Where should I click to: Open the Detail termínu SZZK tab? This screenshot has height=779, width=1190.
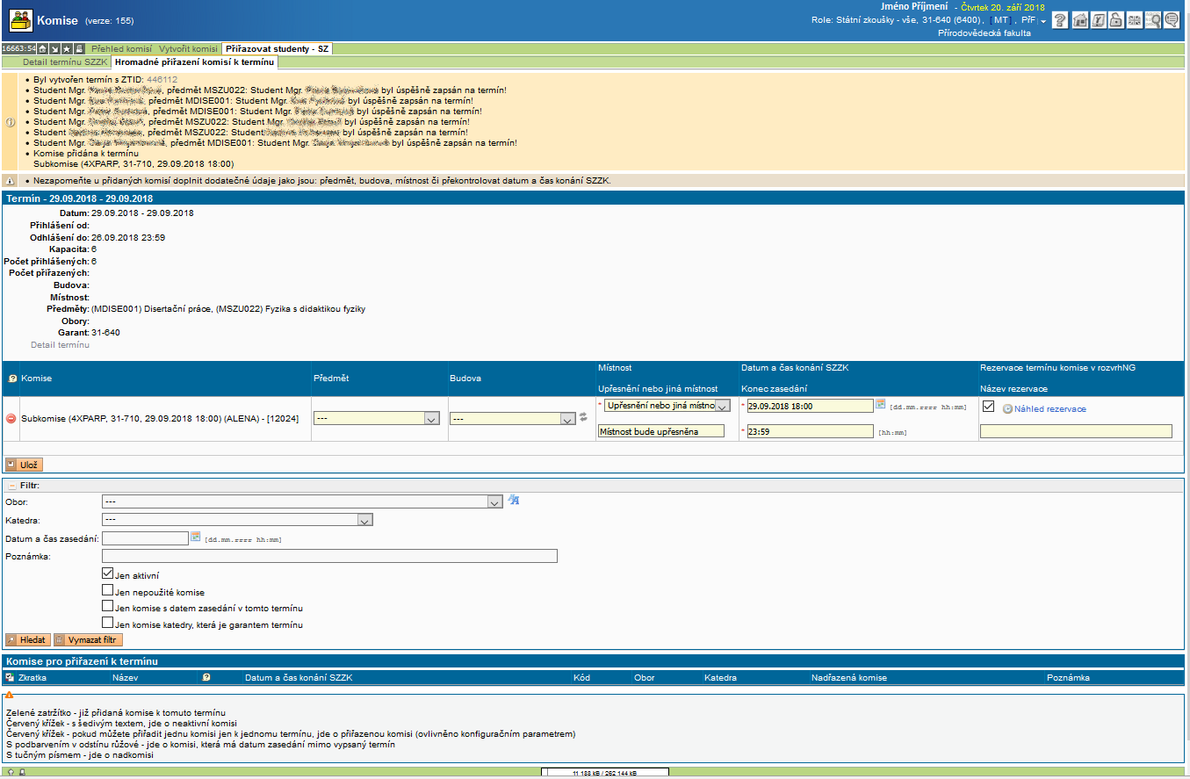click(x=65, y=62)
